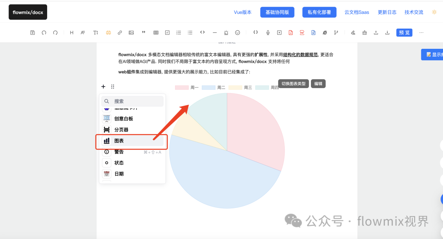Screen dimensions: 443x239
Task: Select 创意白板 from the block menu
Action: [x=132, y=118]
